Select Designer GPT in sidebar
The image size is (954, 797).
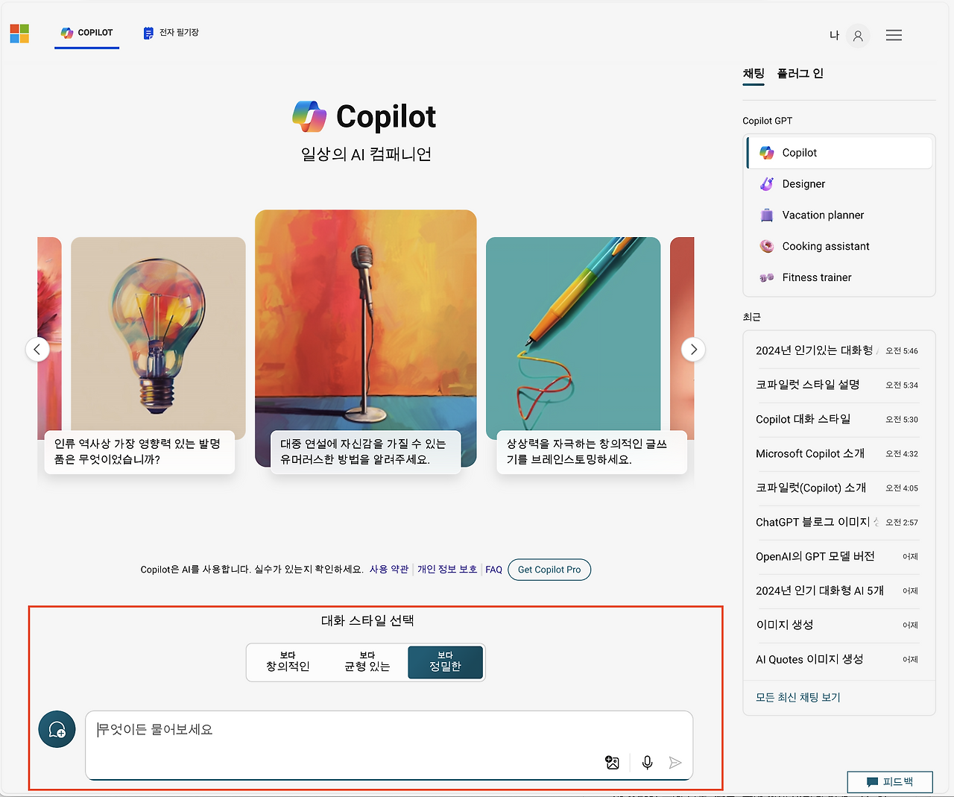840,183
